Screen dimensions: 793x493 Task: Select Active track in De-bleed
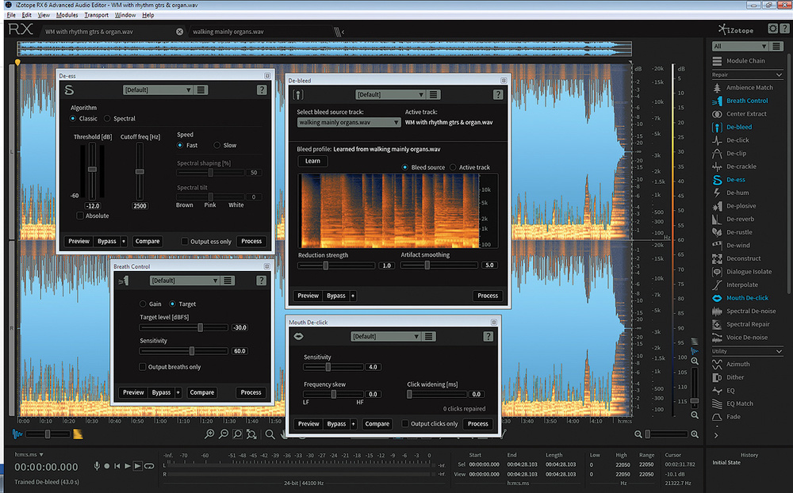pos(453,167)
